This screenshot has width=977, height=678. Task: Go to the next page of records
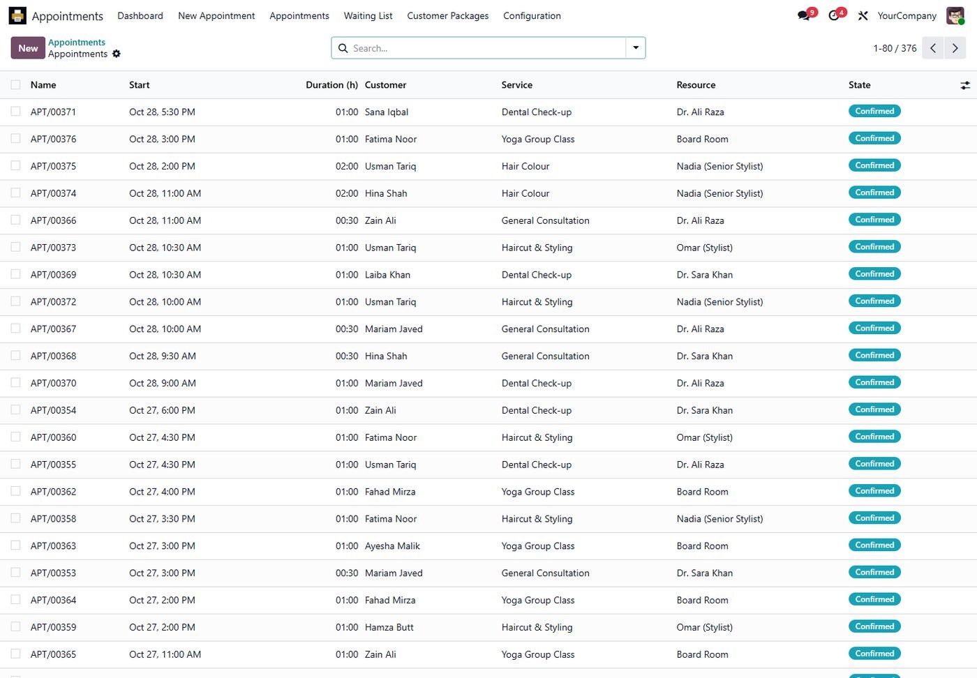[x=955, y=48]
